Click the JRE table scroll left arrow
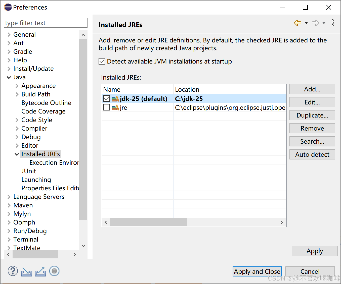This screenshot has width=341, height=284. [x=106, y=222]
